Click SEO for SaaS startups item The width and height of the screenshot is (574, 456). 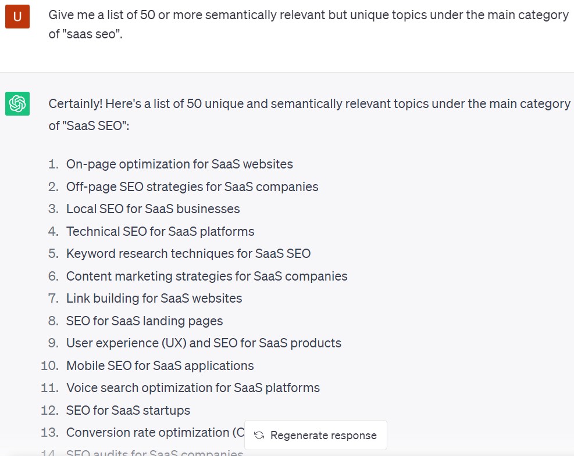point(128,410)
